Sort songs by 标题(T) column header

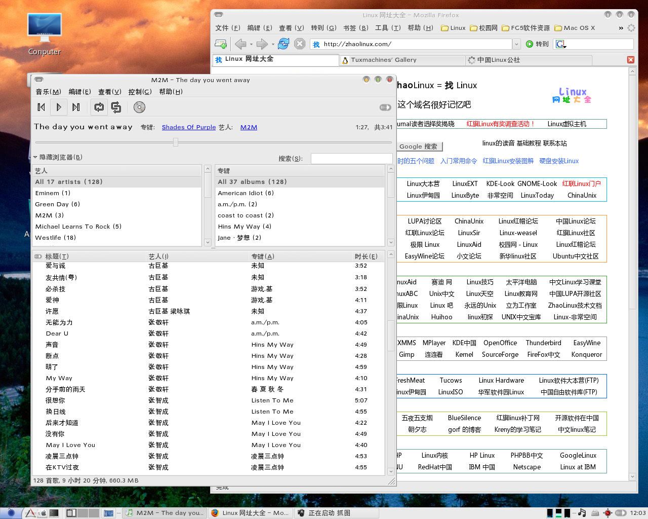[95, 256]
